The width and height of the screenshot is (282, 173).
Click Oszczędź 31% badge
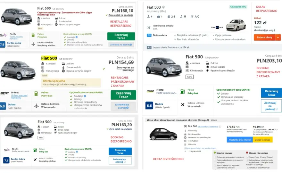tap(238, 7)
